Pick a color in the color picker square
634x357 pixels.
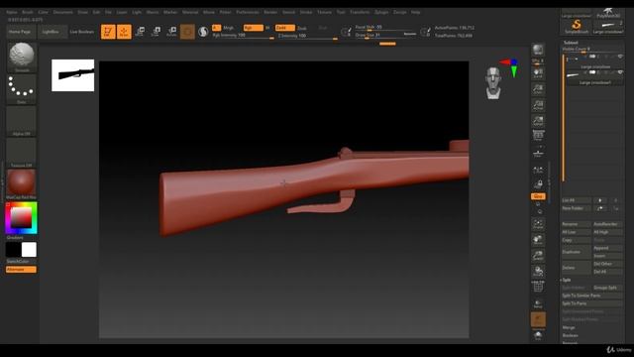point(21,218)
